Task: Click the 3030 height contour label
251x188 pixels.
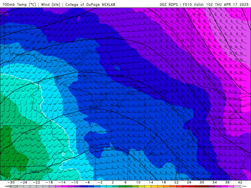Action: coord(93,108)
